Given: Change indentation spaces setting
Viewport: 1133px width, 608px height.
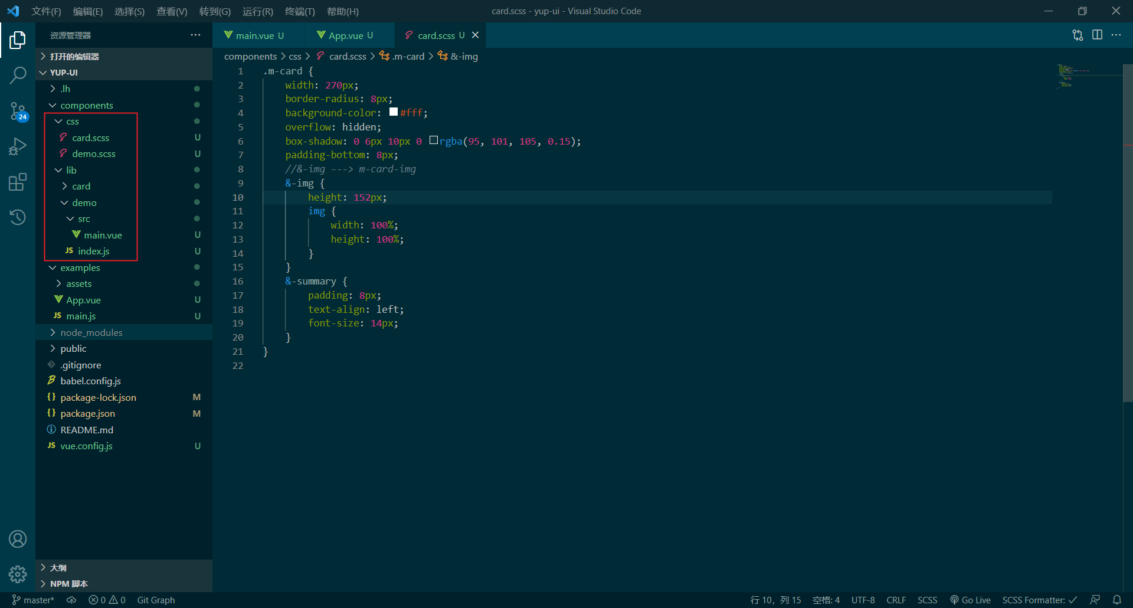Looking at the screenshot, I should pos(826,600).
